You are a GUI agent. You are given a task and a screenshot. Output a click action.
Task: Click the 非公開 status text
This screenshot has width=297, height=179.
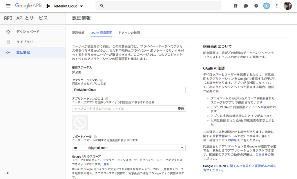[77, 72]
